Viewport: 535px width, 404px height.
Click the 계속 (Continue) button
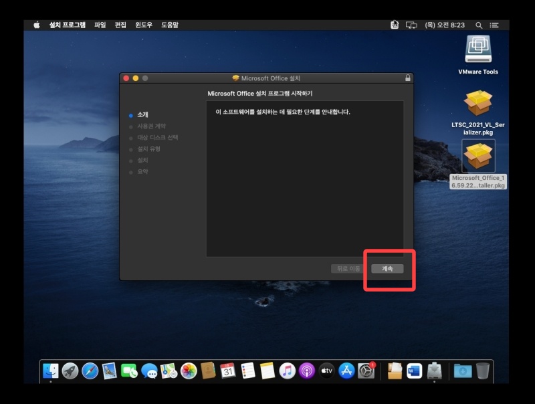click(387, 268)
